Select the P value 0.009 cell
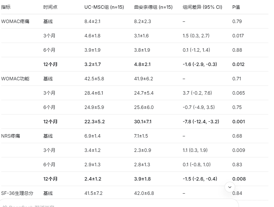The width and height of the screenshot is (274, 207). (x=239, y=150)
